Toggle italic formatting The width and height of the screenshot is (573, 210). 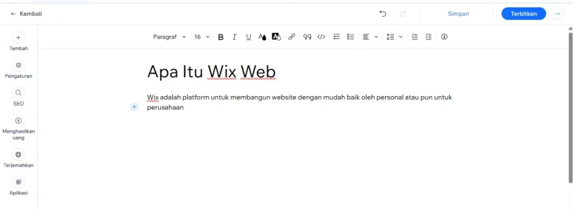coord(234,37)
